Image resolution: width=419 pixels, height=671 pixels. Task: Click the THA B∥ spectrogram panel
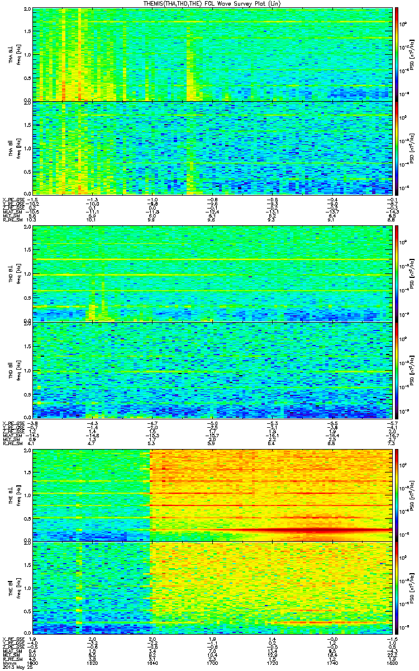pyautogui.click(x=212, y=147)
